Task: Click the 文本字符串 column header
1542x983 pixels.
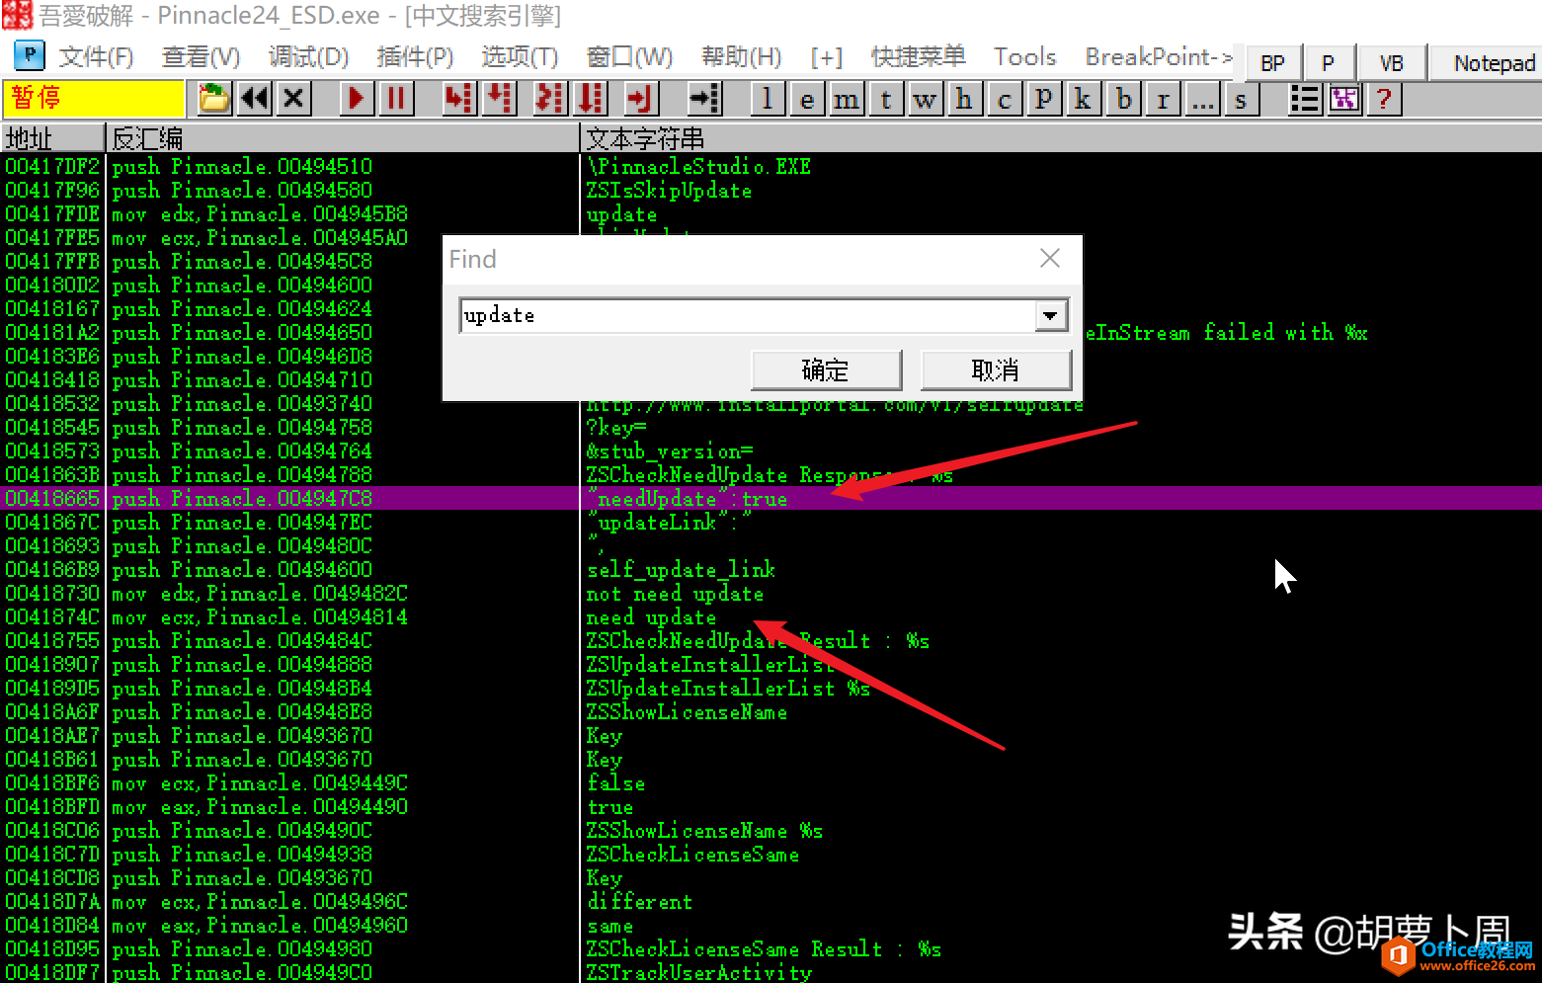Action: (x=1061, y=138)
